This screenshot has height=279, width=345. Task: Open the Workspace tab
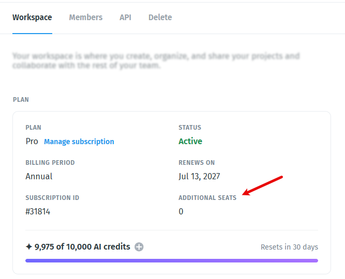(x=32, y=18)
